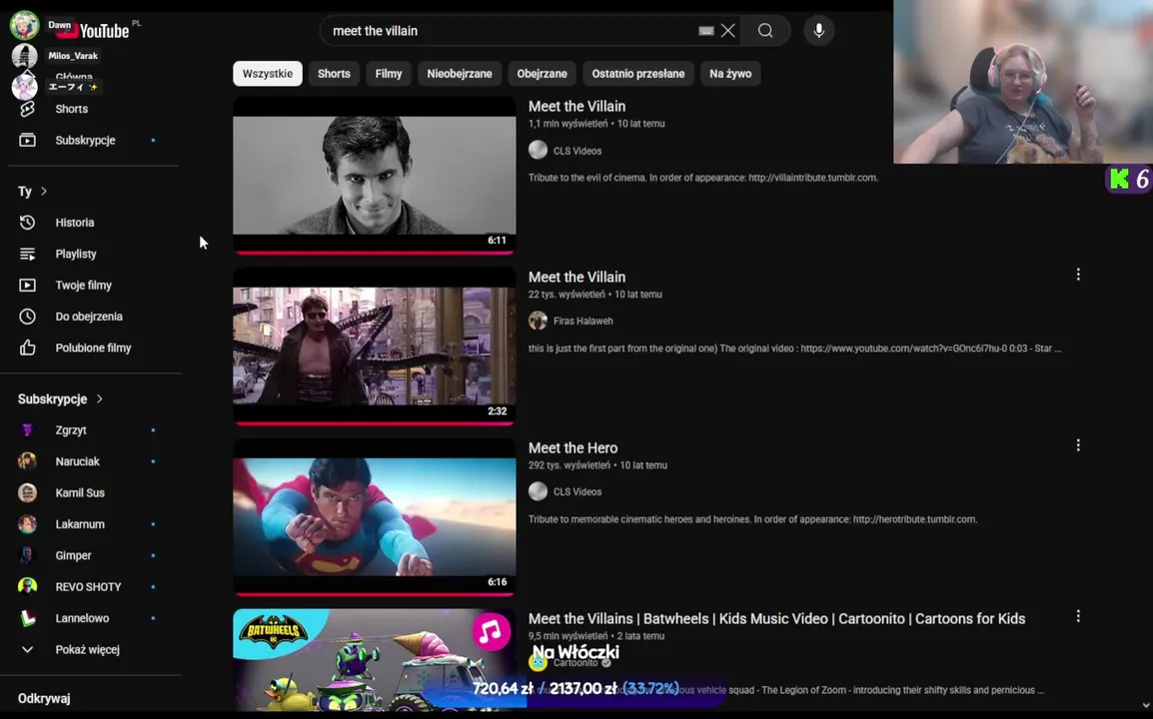Click CLS Videos avatar under first result
The height and width of the screenshot is (719, 1153).
click(538, 150)
